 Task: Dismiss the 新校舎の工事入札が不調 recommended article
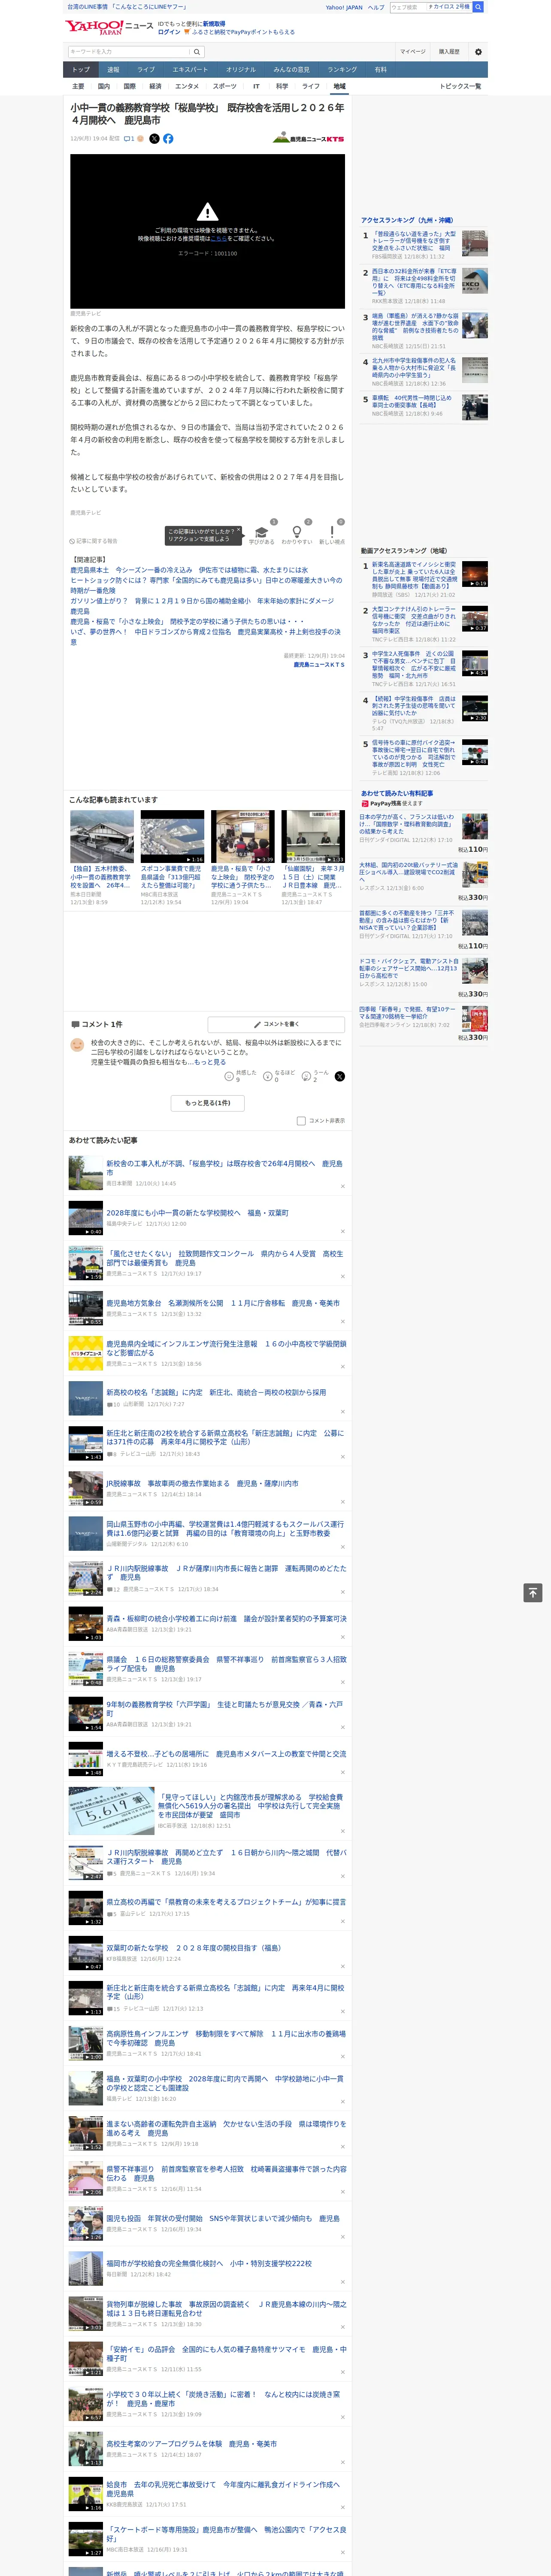343,1186
